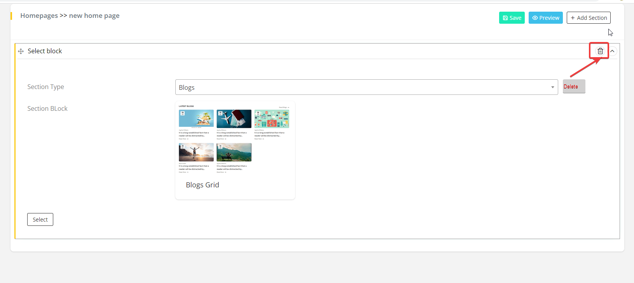This screenshot has width=634, height=283.
Task: Click the drag handle beside Select block
Action: coord(21,51)
